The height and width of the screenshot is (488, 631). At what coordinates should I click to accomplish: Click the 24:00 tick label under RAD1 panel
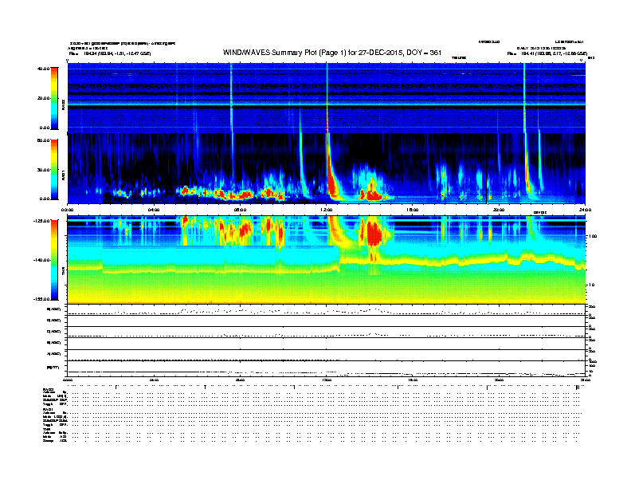click(585, 210)
